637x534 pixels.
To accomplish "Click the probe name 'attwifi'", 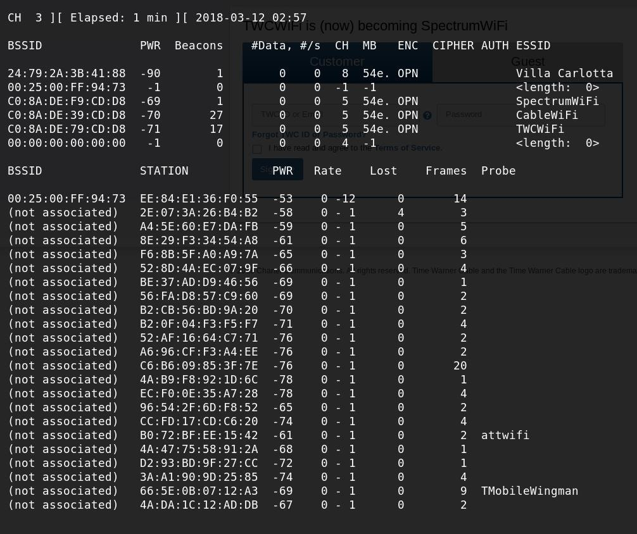I will [x=505, y=435].
